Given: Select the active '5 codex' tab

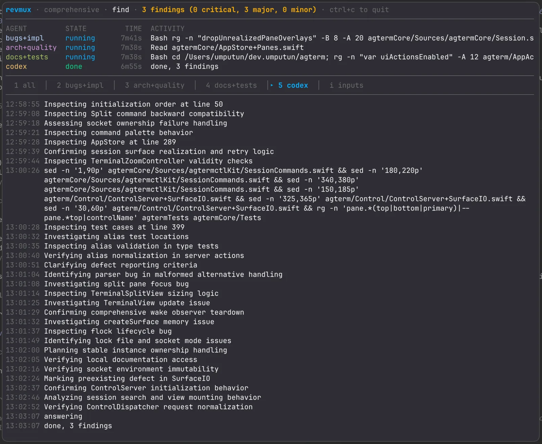Looking at the screenshot, I should click(293, 85).
